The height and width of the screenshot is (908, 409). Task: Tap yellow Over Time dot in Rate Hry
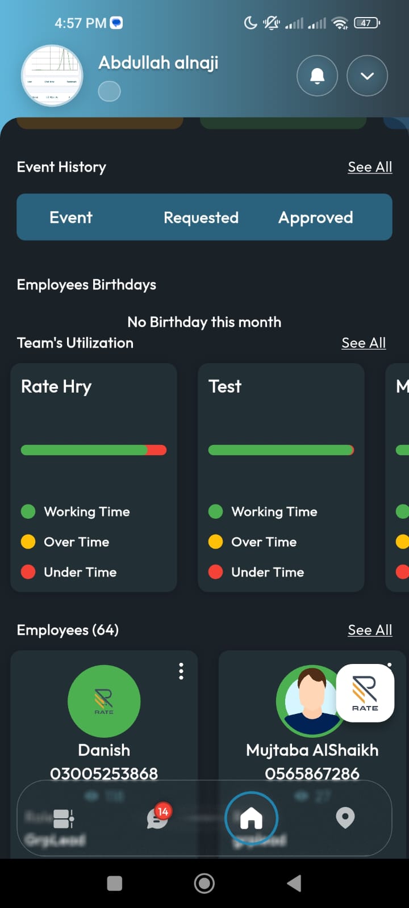tap(28, 541)
